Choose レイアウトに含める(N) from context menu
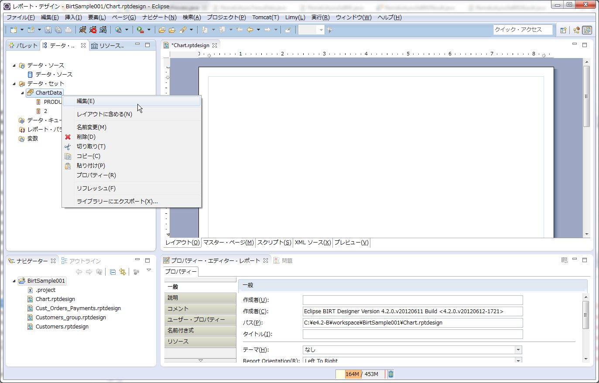The image size is (599, 383). [132, 114]
